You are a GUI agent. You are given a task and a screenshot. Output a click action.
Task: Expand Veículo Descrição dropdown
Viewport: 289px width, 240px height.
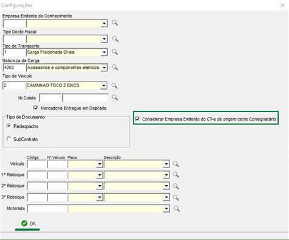pos(166,164)
